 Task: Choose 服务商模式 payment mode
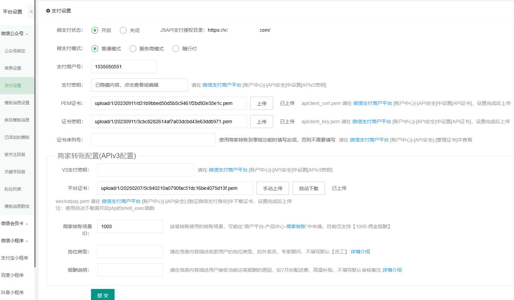133,49
